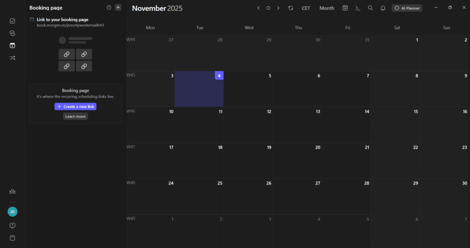Go to previous month arrow
Image resolution: width=470 pixels, height=248 pixels.
[258, 8]
